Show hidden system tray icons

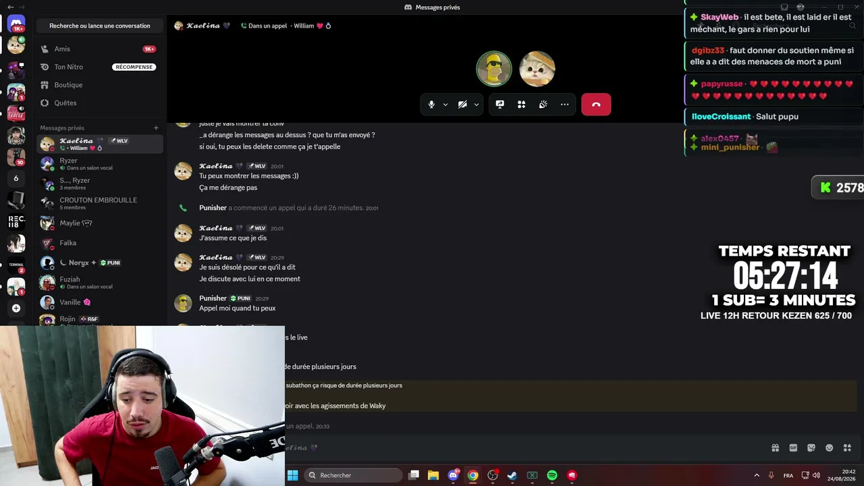757,475
